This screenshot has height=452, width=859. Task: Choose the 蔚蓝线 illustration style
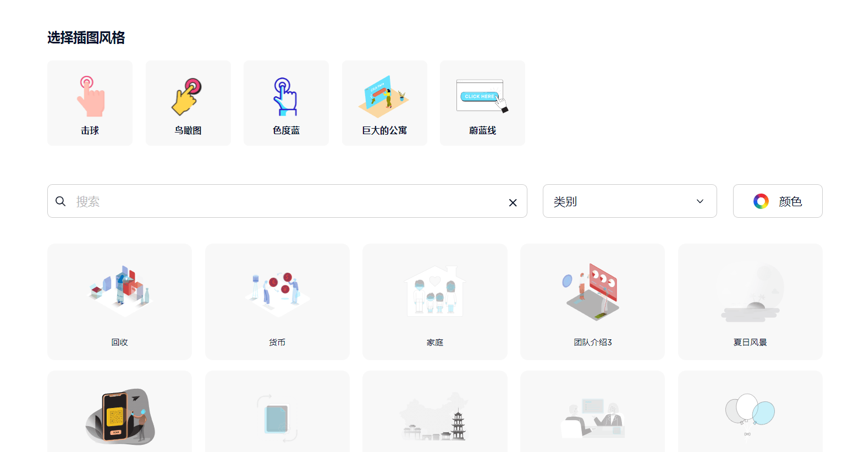pyautogui.click(x=482, y=103)
